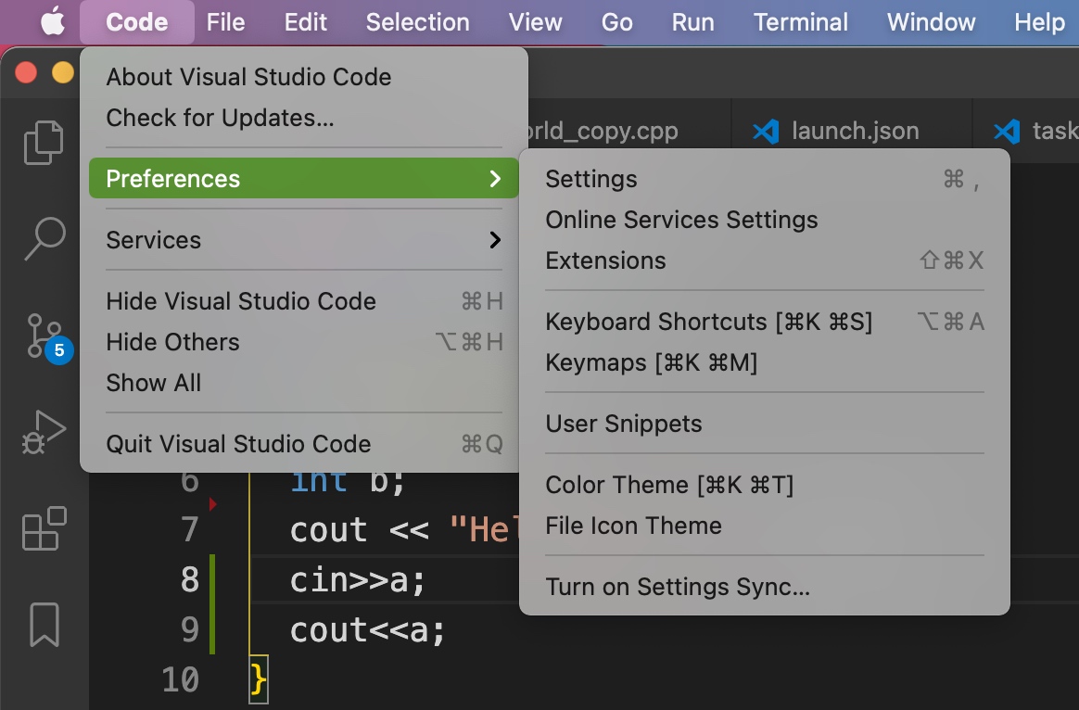Turn on Settings Sync option

(677, 587)
